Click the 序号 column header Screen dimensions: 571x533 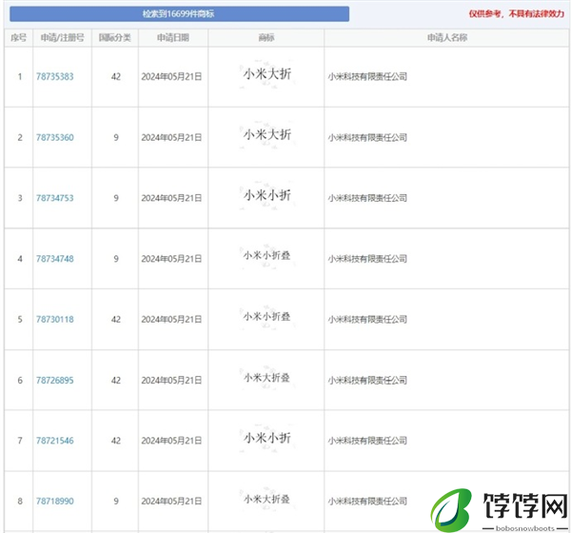[x=19, y=37]
